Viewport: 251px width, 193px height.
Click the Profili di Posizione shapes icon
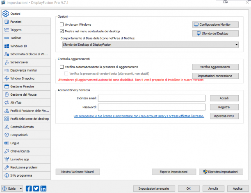7,111
